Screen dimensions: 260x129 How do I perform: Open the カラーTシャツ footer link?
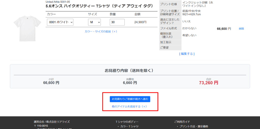pos(129,126)
